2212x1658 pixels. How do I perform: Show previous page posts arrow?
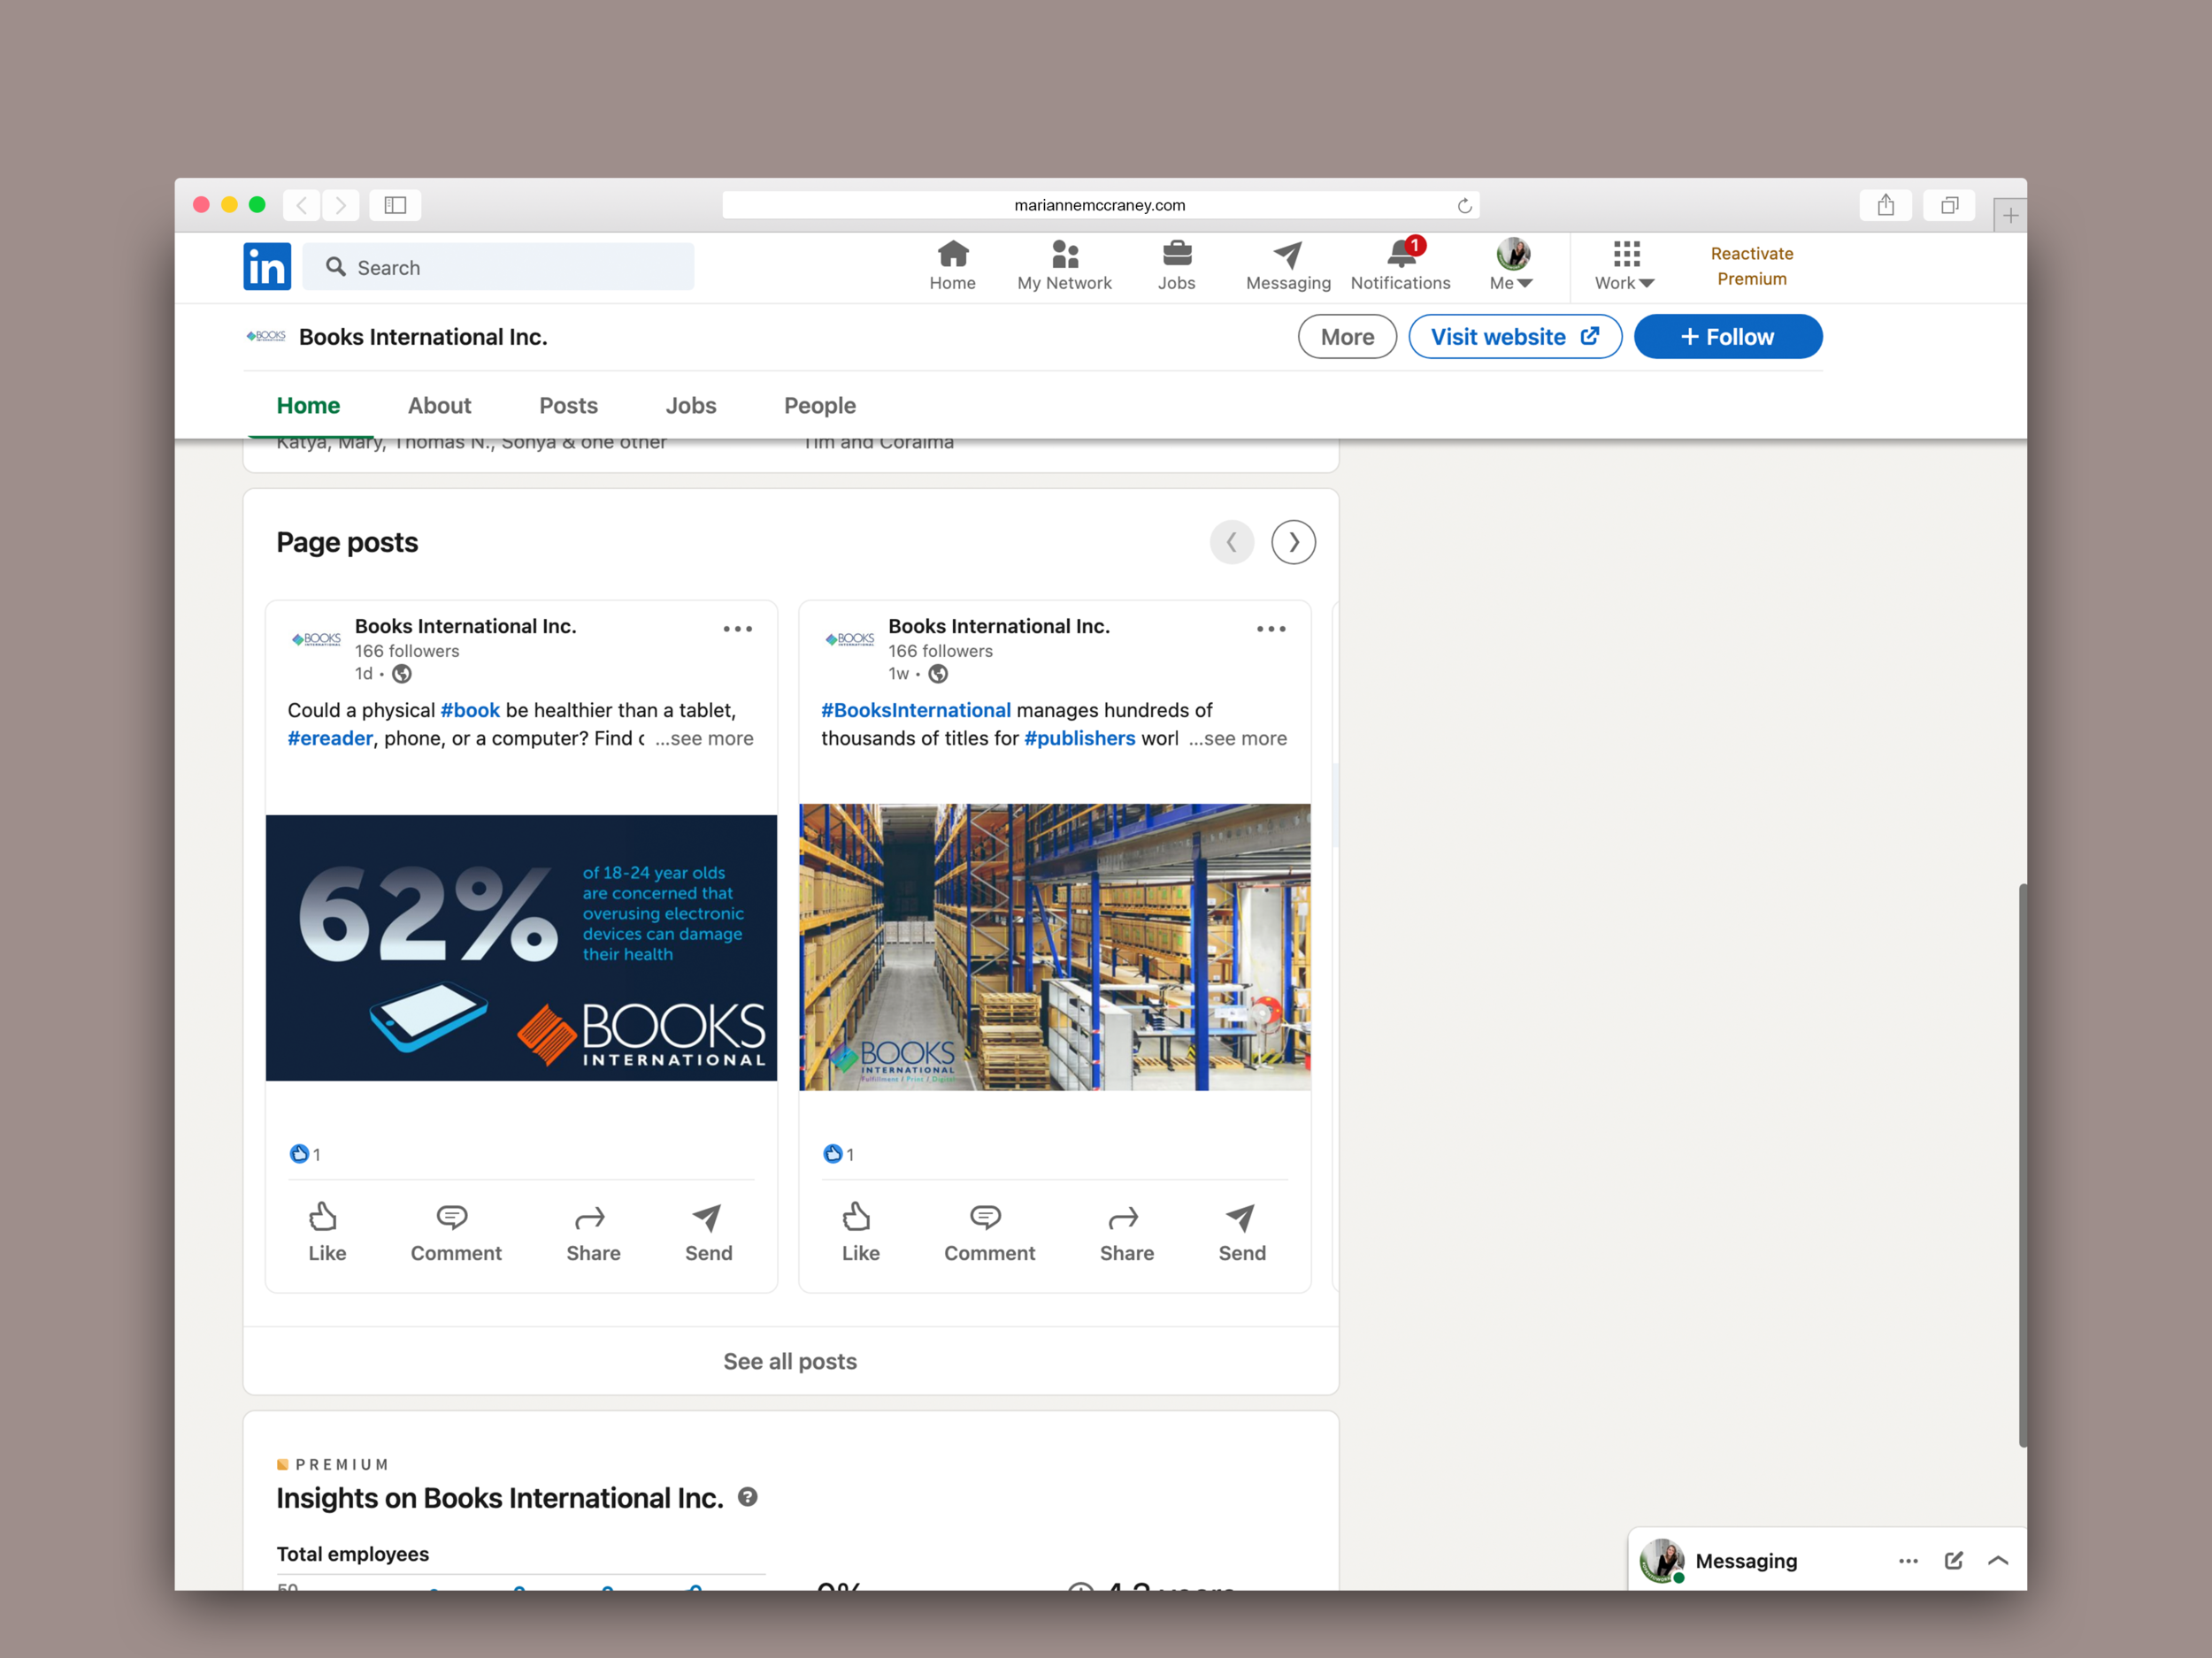point(1232,543)
